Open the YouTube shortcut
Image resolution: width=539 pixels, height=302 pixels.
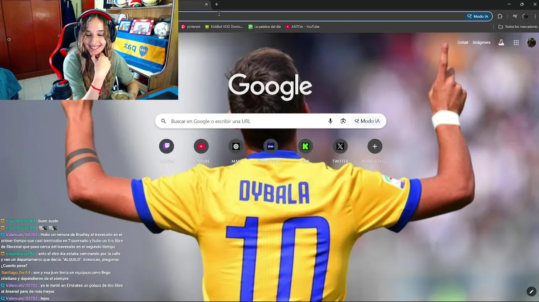pyautogui.click(x=201, y=146)
